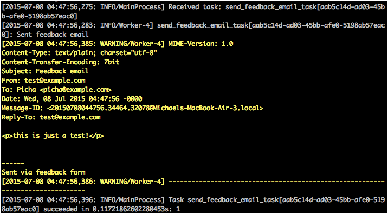388x214 pixels.
Task: Click the Content-Type text/plain line
Action: 79,53
